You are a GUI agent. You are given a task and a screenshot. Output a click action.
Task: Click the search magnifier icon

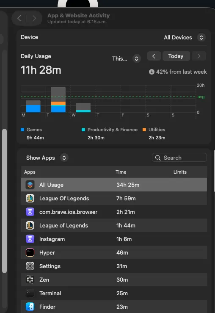158,158
